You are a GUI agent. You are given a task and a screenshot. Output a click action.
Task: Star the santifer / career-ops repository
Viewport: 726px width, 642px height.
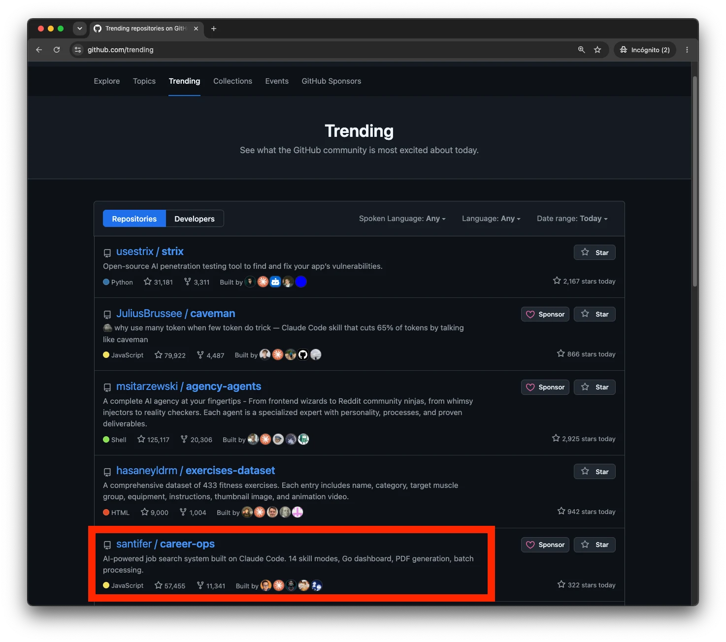pos(594,545)
